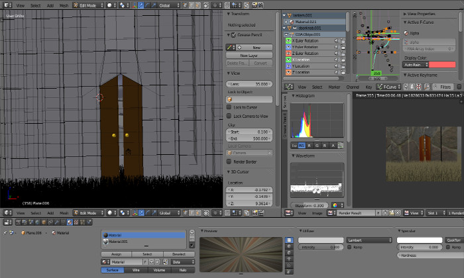
Task: Click the image editor type icon
Action: click(x=287, y=213)
